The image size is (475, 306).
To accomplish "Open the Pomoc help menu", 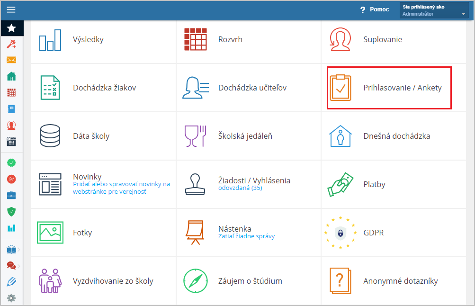I will (375, 9).
